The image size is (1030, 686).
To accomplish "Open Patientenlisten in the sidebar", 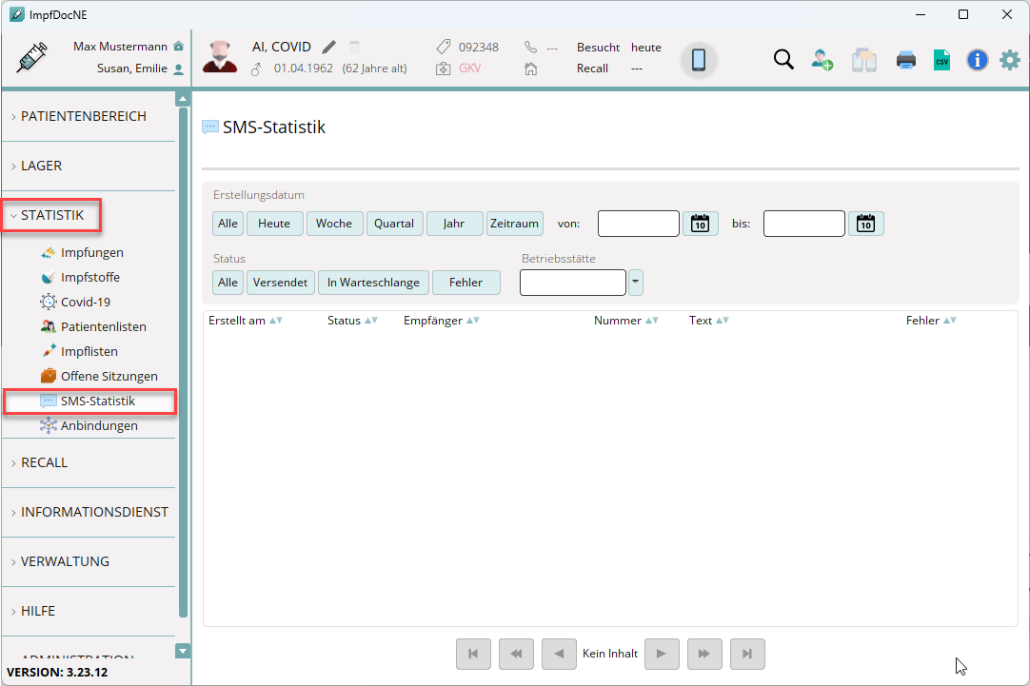I will tap(103, 327).
